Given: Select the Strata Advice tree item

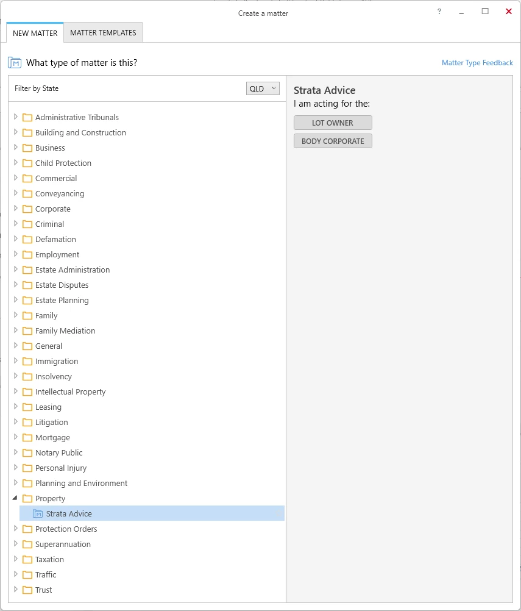Looking at the screenshot, I should (x=152, y=513).
